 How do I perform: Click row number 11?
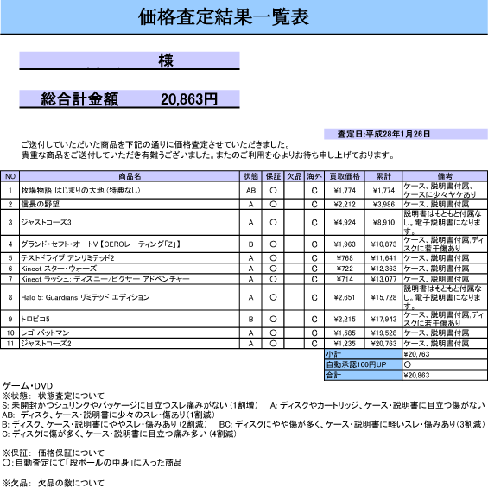pyautogui.click(x=10, y=343)
